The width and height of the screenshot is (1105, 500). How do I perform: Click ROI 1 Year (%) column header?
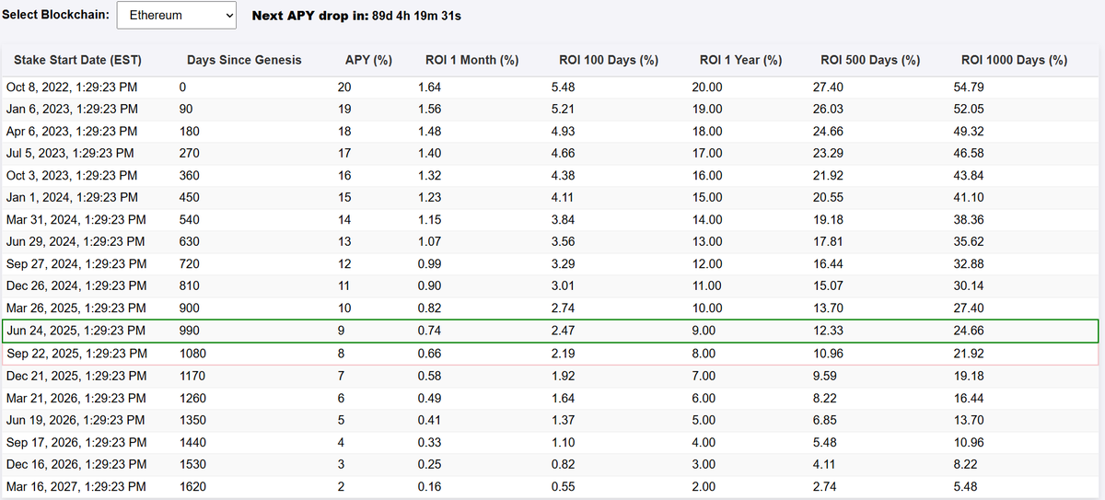coord(741,60)
